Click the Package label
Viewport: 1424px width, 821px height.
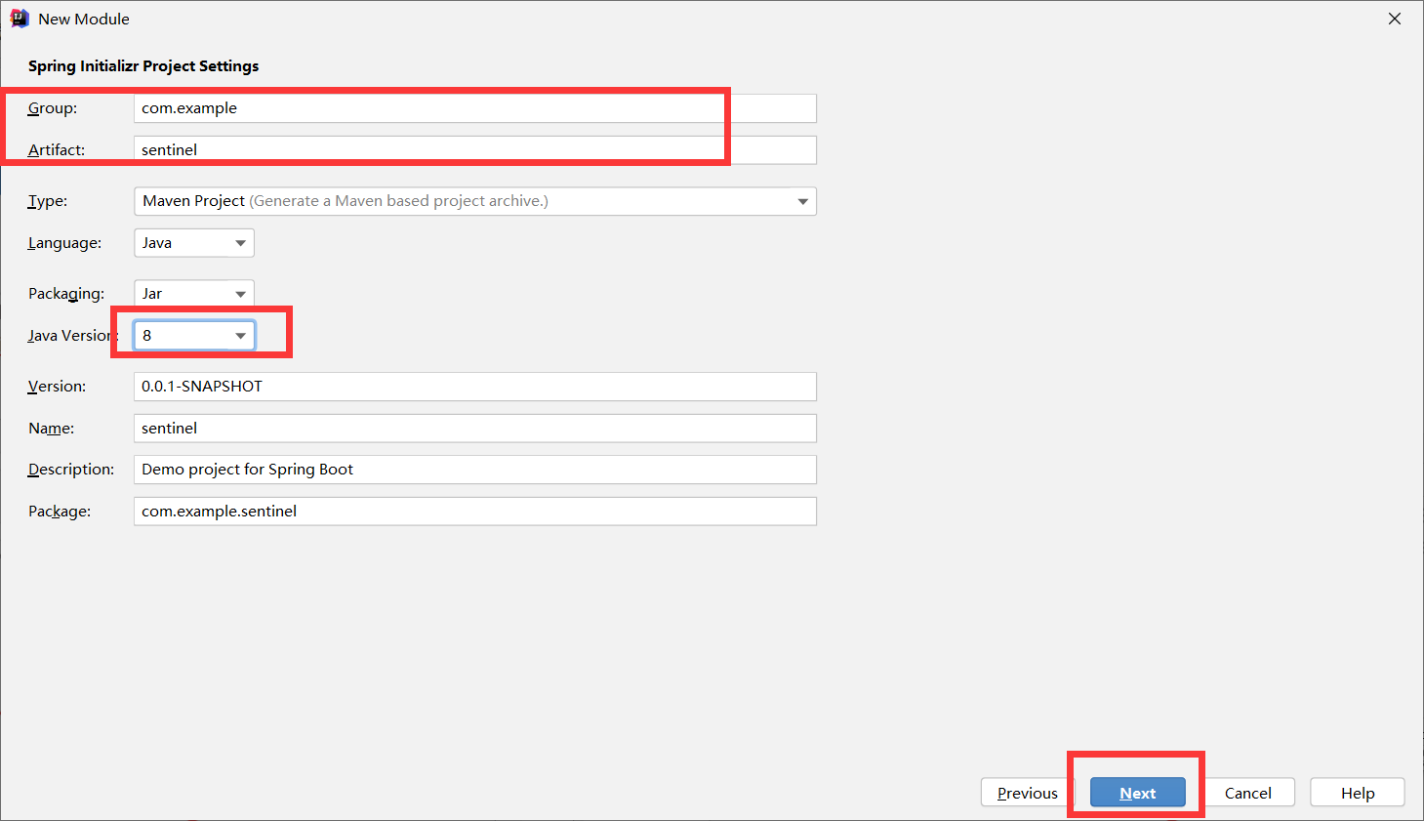[x=60, y=512]
